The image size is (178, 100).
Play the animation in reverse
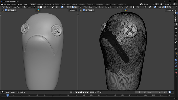[81, 92]
